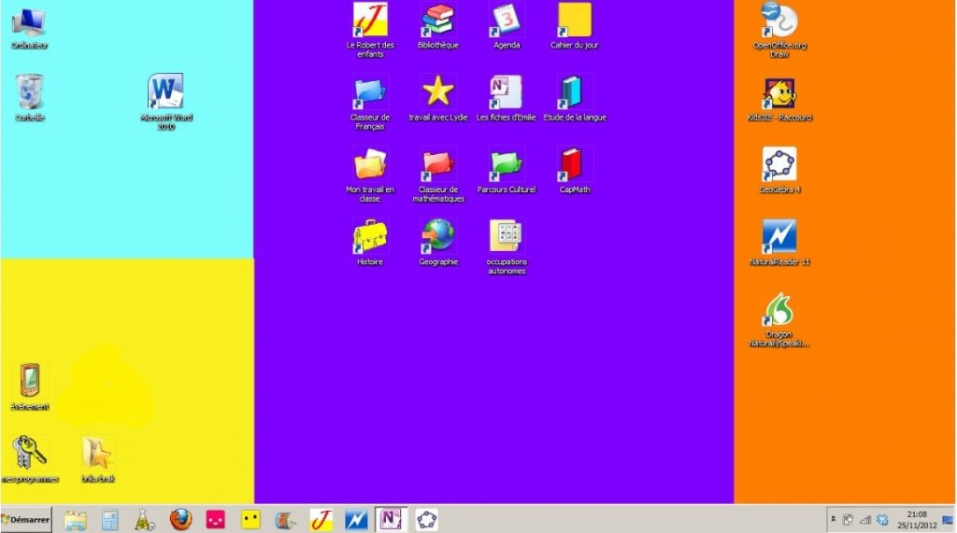This screenshot has height=533, width=957.
Task: Select the Microsoft Word 2010 shortcut
Action: point(165,92)
